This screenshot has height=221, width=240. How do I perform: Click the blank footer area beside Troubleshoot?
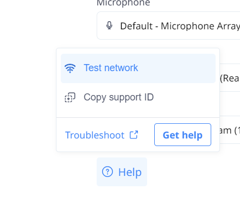coord(147,135)
